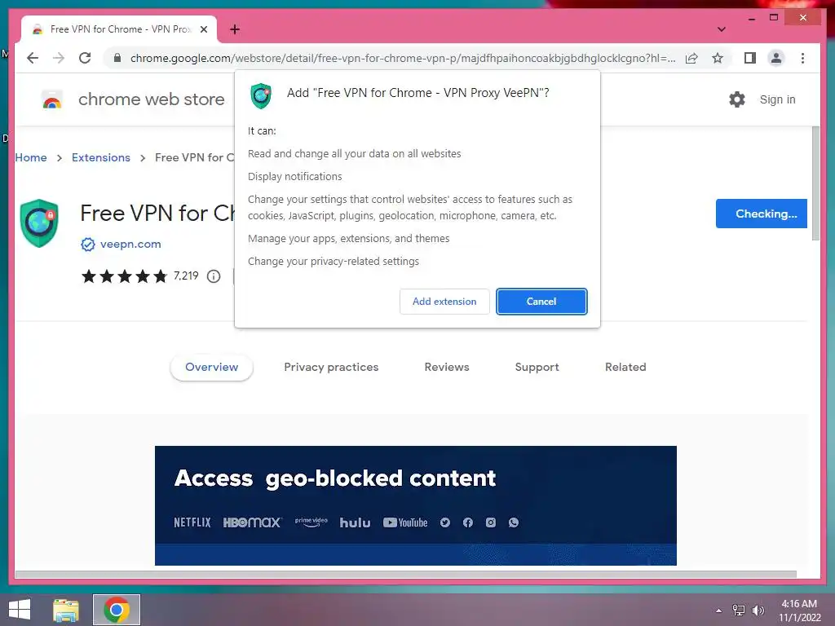View rating info icon next to 7,219

pos(214,276)
